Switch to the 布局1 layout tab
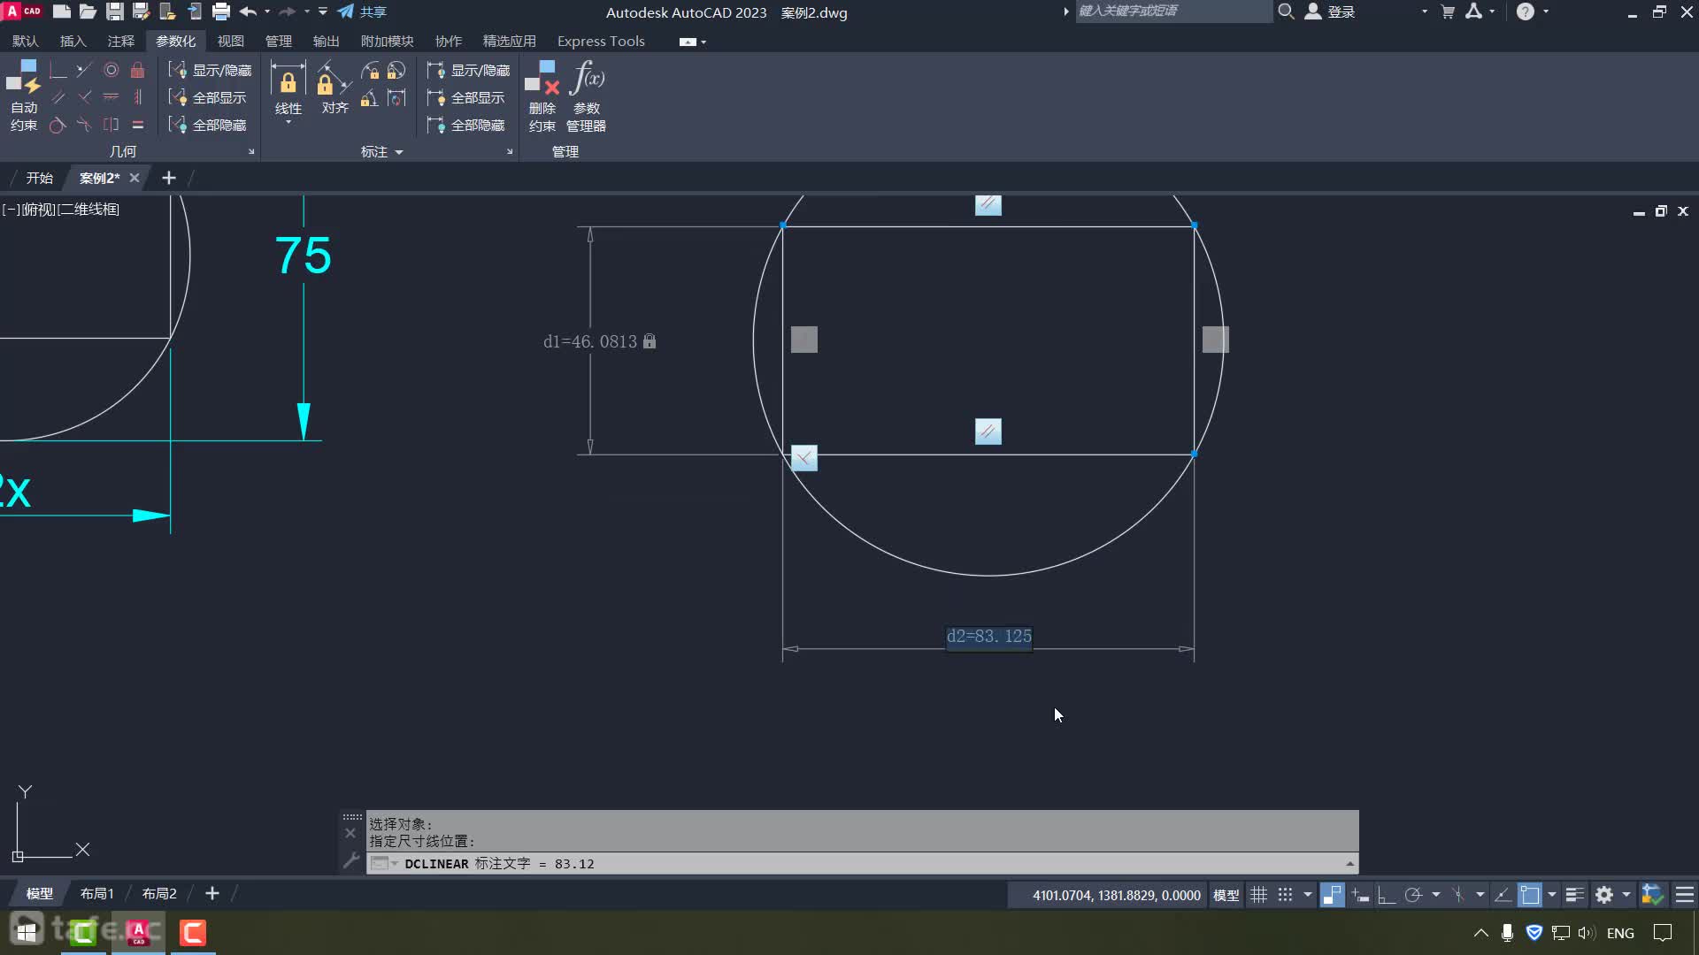Viewport: 1699px width, 955px height. pos(97,894)
